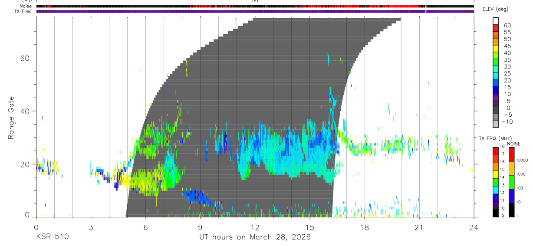This screenshot has height=246, width=533.
Task: Click the purple TX Freq strip above plot
Action: (x=255, y=11)
